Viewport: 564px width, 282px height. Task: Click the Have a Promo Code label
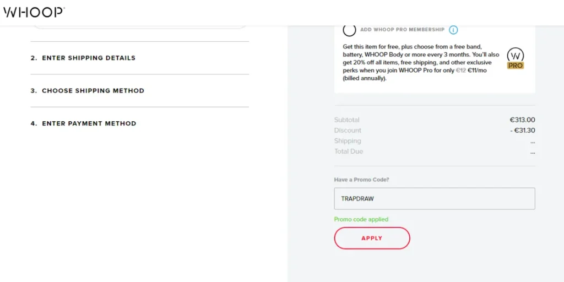pyautogui.click(x=361, y=180)
